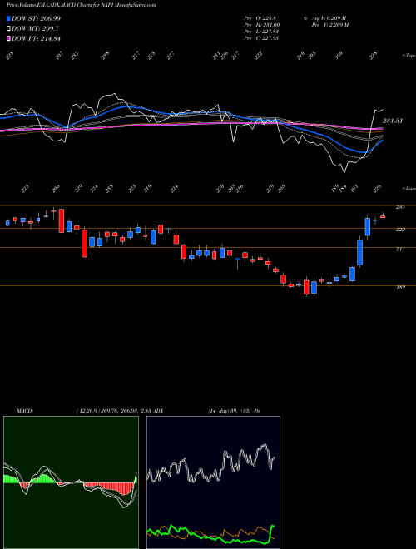Select the 'DOW ST: 206.99' legend text
The width and height of the screenshot is (416, 549).
click(x=36, y=18)
